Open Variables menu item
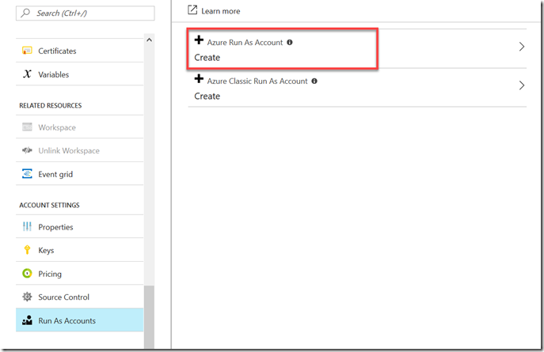Image resolution: width=544 pixels, height=352 pixels. pos(79,74)
